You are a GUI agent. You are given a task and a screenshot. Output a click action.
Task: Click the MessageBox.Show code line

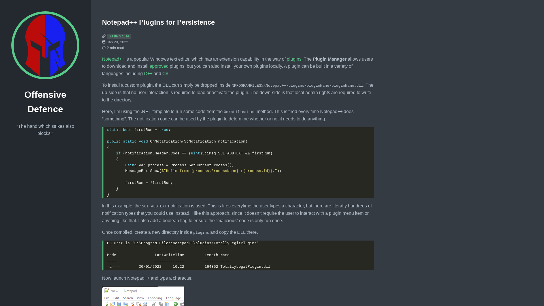click(x=203, y=171)
